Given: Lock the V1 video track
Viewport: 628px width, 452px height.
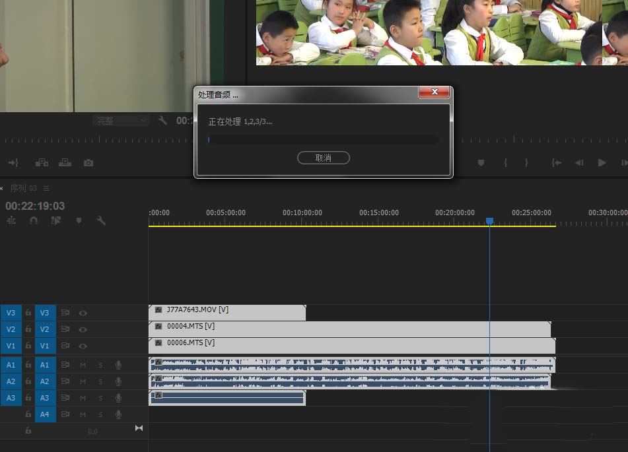Looking at the screenshot, I should [28, 345].
